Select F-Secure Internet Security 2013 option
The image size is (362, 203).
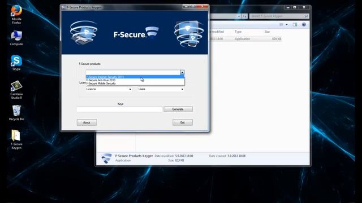[x=135, y=77]
